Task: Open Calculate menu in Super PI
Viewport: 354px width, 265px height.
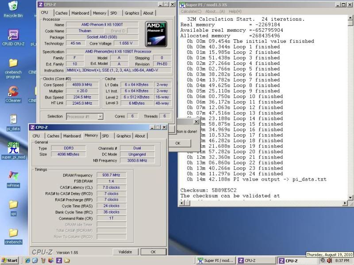Action: [x=191, y=11]
